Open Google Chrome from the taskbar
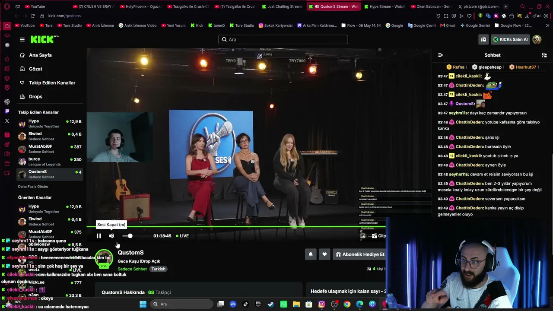This screenshot has width=553, height=311. (347, 304)
